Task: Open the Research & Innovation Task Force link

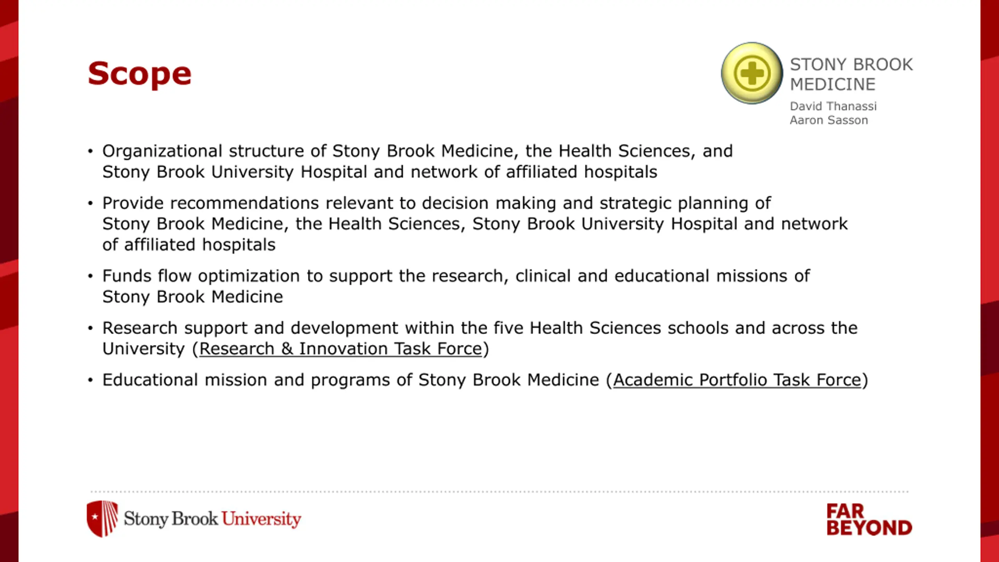Action: point(341,349)
